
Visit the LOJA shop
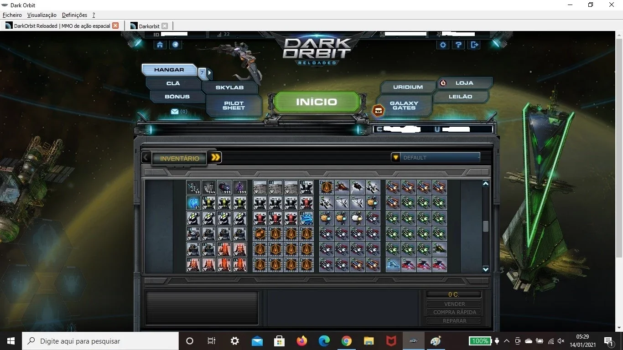pyautogui.click(x=464, y=83)
